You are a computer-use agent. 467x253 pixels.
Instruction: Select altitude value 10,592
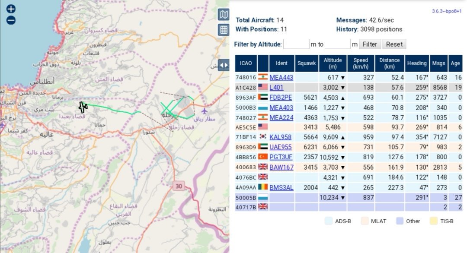[329, 157]
